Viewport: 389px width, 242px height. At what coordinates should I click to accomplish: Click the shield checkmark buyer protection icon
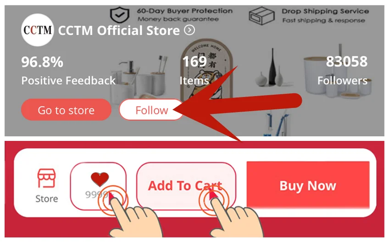[x=120, y=15]
